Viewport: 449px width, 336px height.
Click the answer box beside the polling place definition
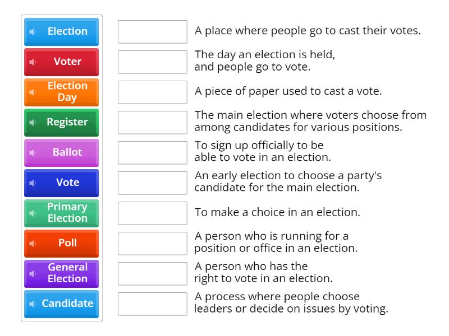coord(153,31)
